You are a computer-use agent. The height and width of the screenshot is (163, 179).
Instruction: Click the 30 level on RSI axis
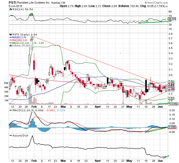(170, 24)
